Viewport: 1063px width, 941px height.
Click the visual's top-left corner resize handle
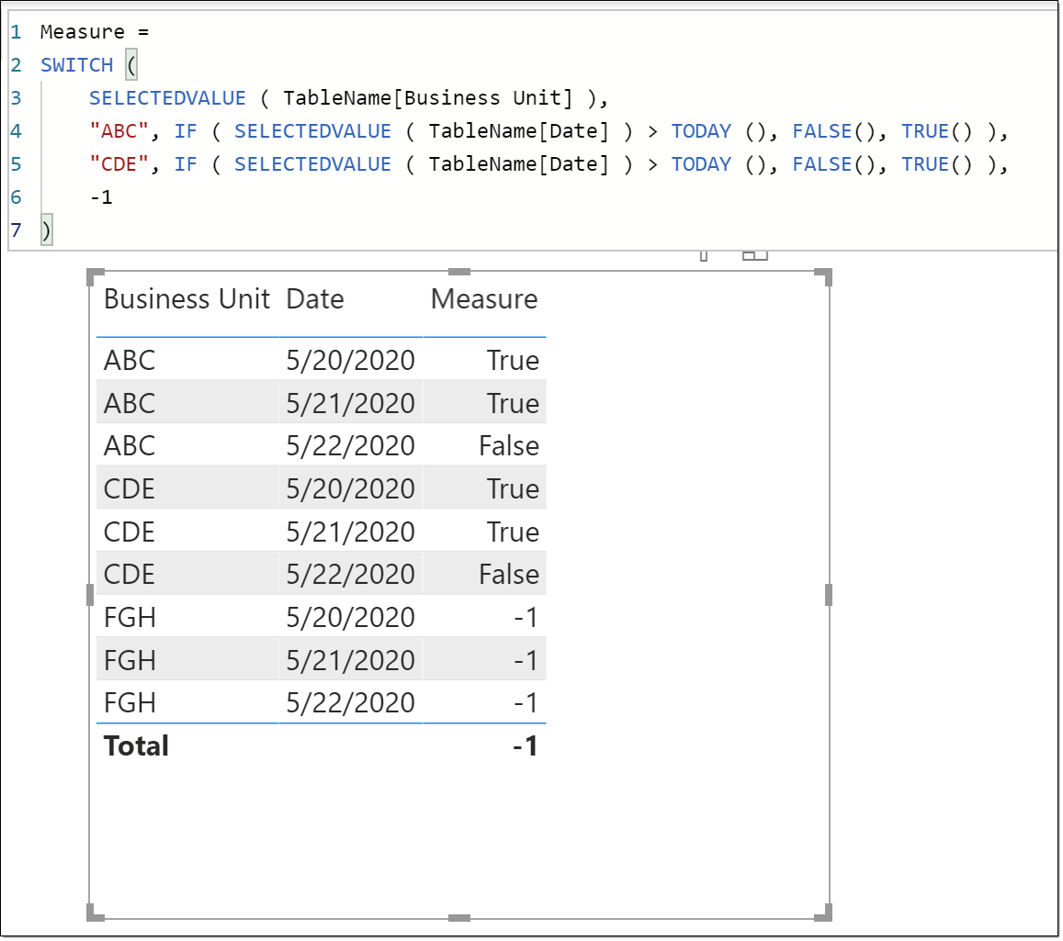click(95, 276)
